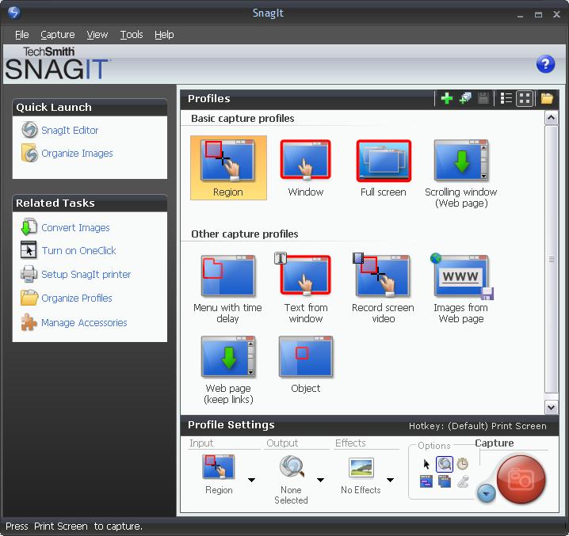Start capture with the red Capture button
This screenshot has width=569, height=536.
tap(521, 480)
